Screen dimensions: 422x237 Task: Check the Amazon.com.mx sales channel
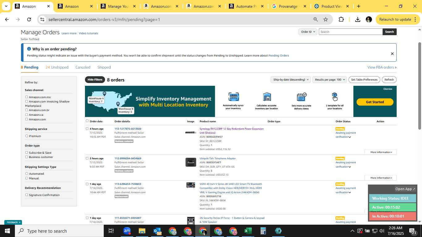(27, 97)
